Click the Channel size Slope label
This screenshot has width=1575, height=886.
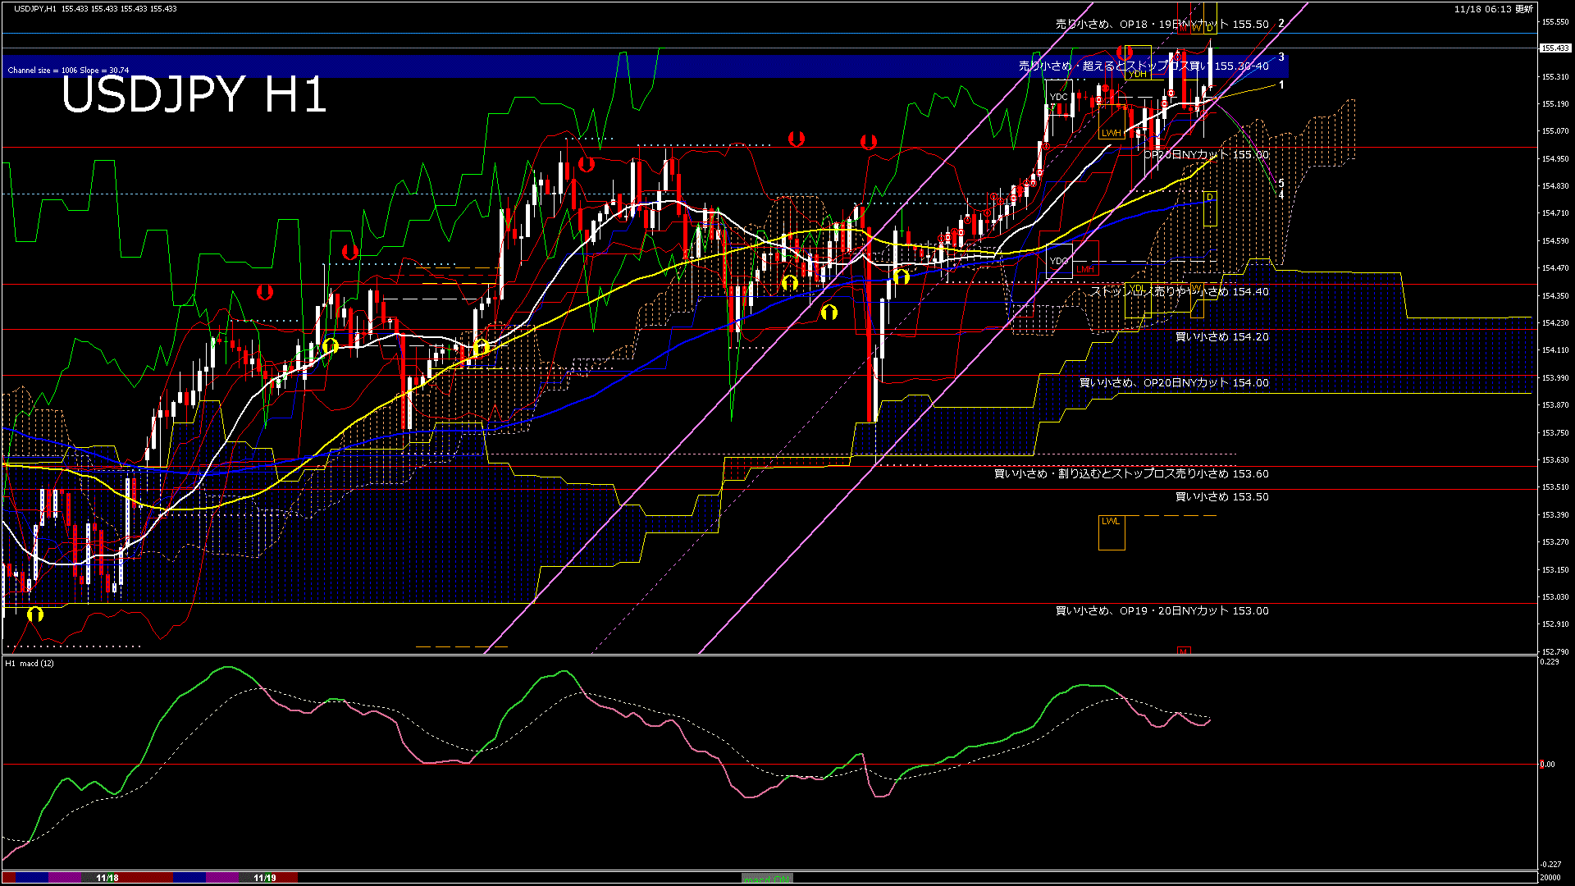click(68, 71)
